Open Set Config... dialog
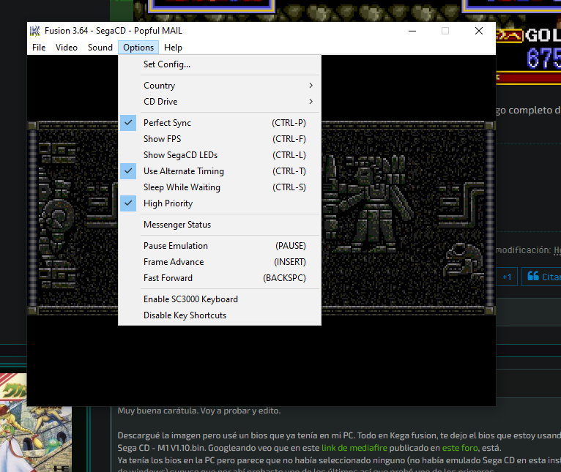Image resolution: width=561 pixels, height=472 pixels. (220, 64)
